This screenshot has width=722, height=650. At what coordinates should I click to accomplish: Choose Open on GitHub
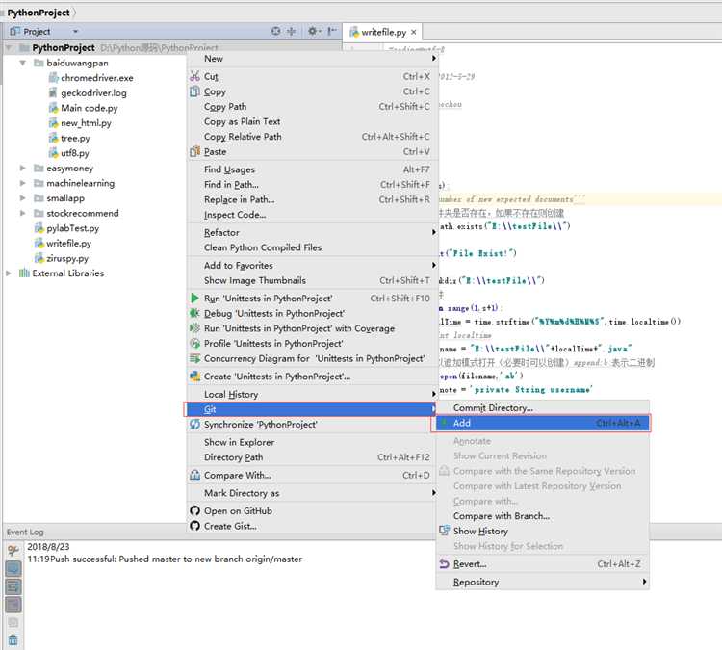tap(312, 511)
